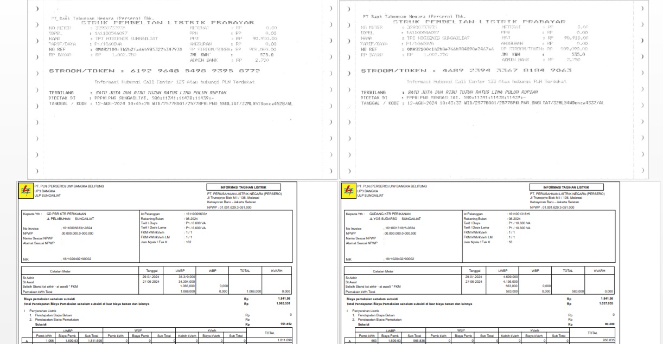
Task: Click the Tarif / Daya value P1 / 6.600 VA
Action: coord(196,223)
